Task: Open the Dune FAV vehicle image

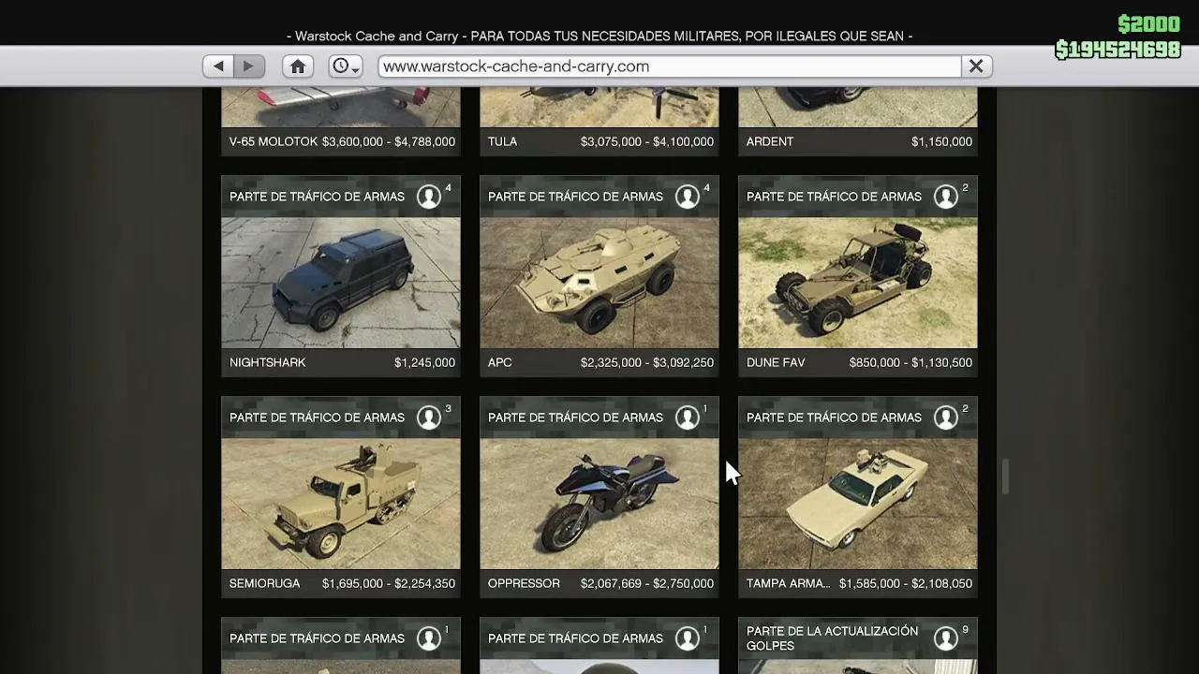Action: coord(858,283)
